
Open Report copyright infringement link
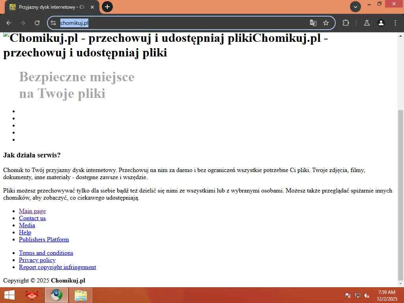tap(58, 267)
